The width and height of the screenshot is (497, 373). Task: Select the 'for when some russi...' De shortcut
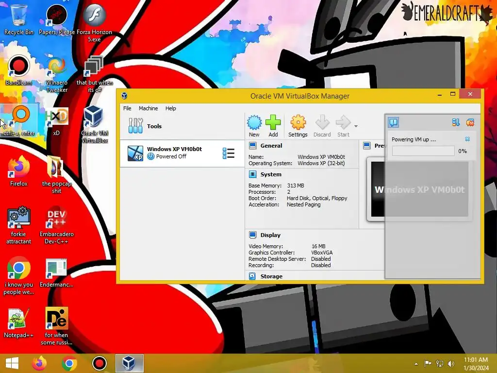[56, 326]
